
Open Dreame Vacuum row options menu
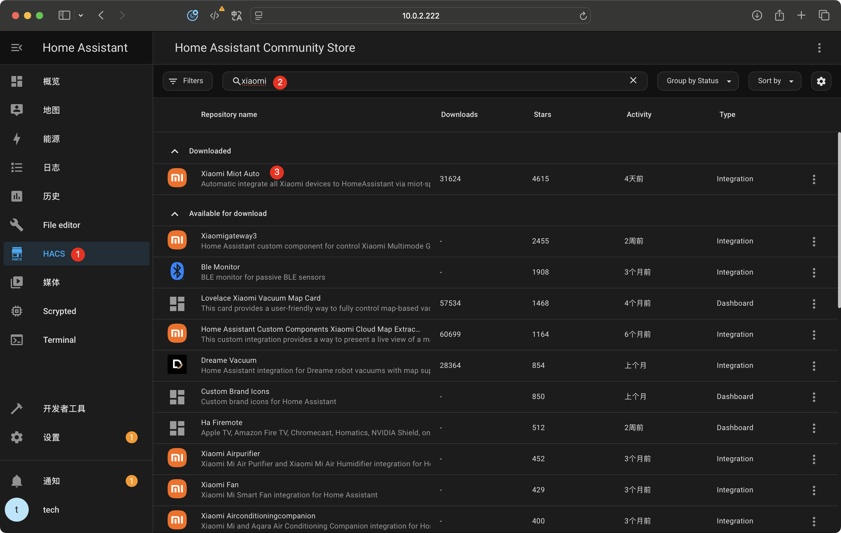(x=814, y=366)
